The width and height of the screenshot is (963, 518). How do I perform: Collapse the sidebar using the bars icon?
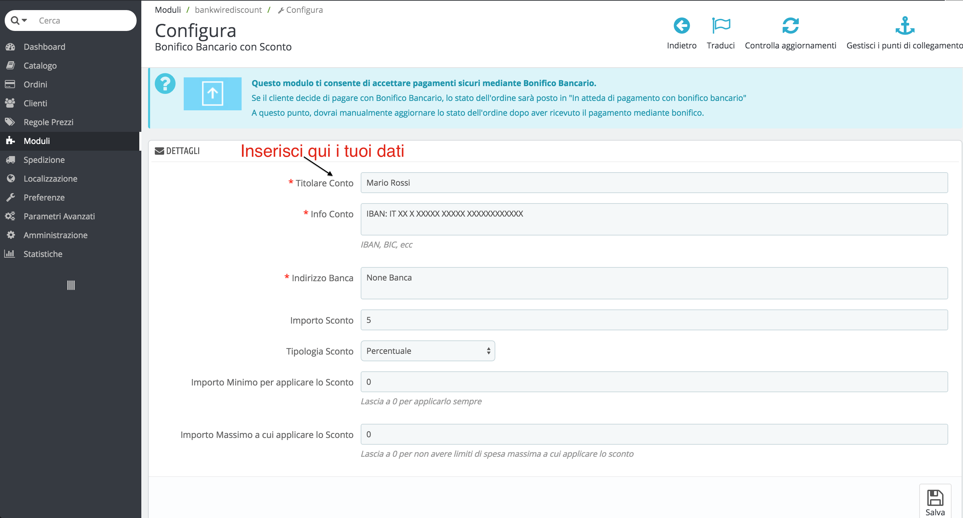tap(71, 285)
